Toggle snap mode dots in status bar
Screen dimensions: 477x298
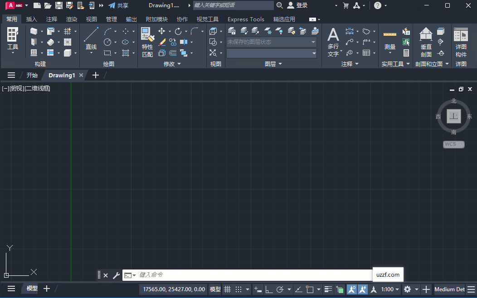tap(238, 289)
